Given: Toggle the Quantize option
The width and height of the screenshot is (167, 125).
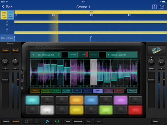Looking at the screenshot, I should click(16, 121).
